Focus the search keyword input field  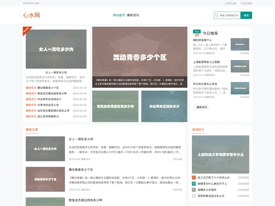229,15
